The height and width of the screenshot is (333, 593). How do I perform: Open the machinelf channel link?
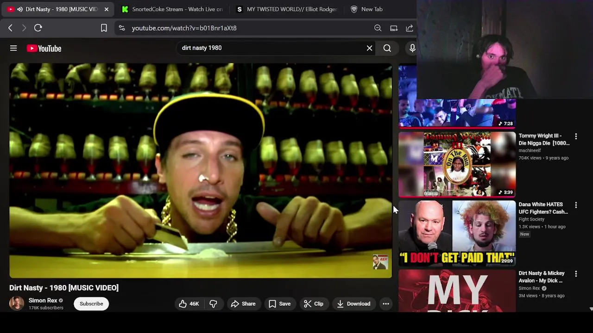530,151
